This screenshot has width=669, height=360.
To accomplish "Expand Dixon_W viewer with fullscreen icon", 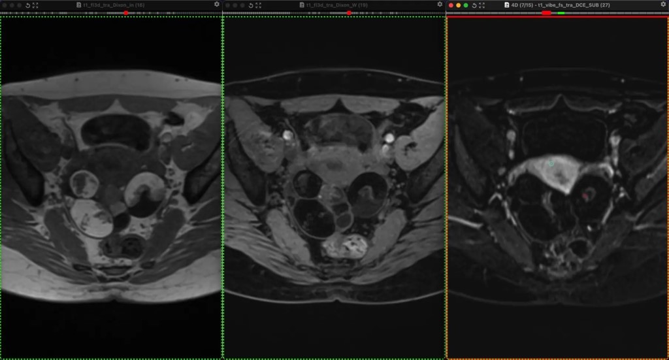I will click(258, 5).
